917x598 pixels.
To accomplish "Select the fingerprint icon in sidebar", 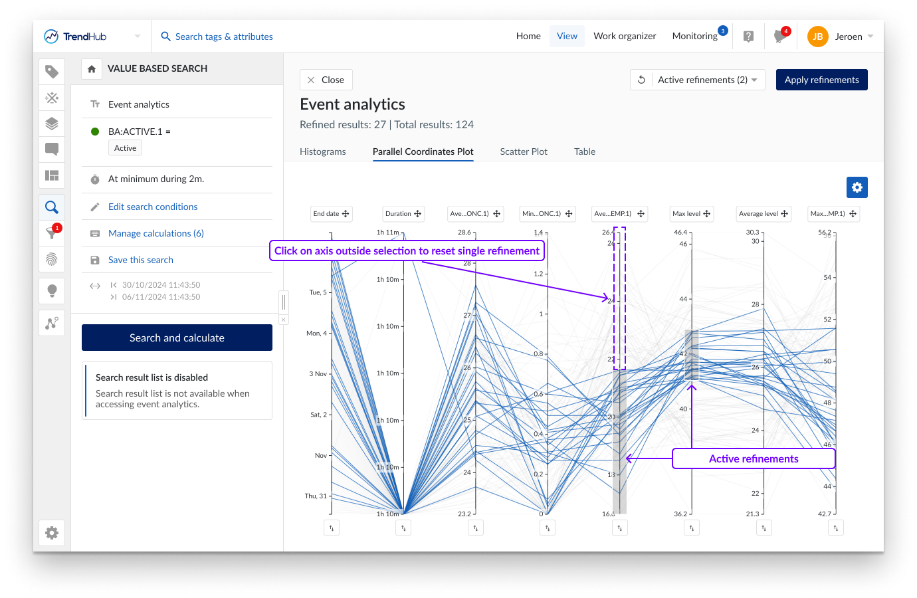I will coord(52,259).
